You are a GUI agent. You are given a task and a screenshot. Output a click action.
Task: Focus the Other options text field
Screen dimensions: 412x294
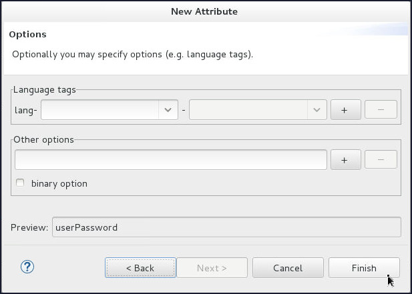170,159
